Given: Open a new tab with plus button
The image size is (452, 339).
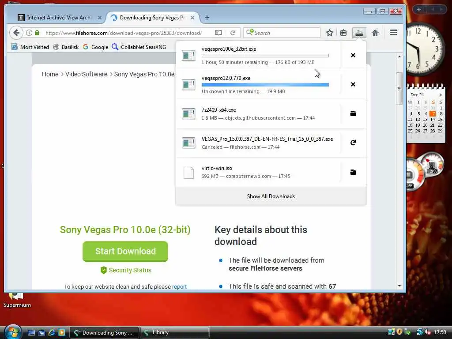Looking at the screenshot, I should tap(207, 18).
